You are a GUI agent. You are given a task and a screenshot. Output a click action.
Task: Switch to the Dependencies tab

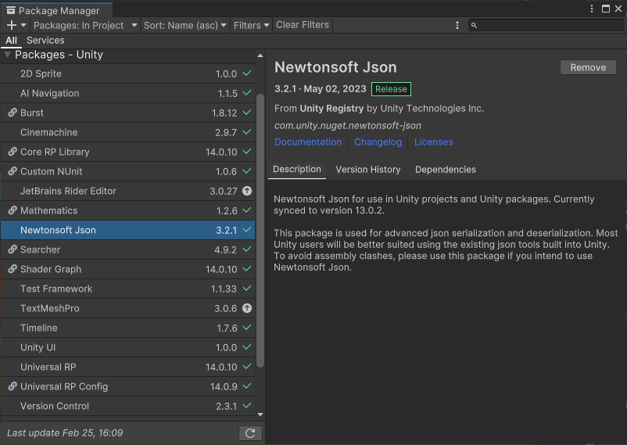point(446,170)
